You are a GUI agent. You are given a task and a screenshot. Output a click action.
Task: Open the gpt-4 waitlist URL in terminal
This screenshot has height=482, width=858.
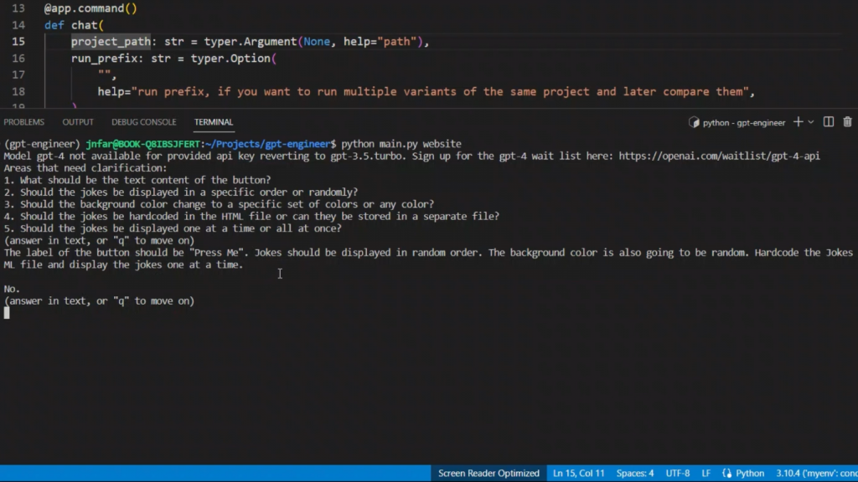719,156
